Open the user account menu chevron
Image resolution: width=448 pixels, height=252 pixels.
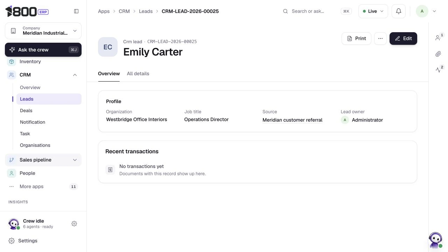pyautogui.click(x=434, y=11)
